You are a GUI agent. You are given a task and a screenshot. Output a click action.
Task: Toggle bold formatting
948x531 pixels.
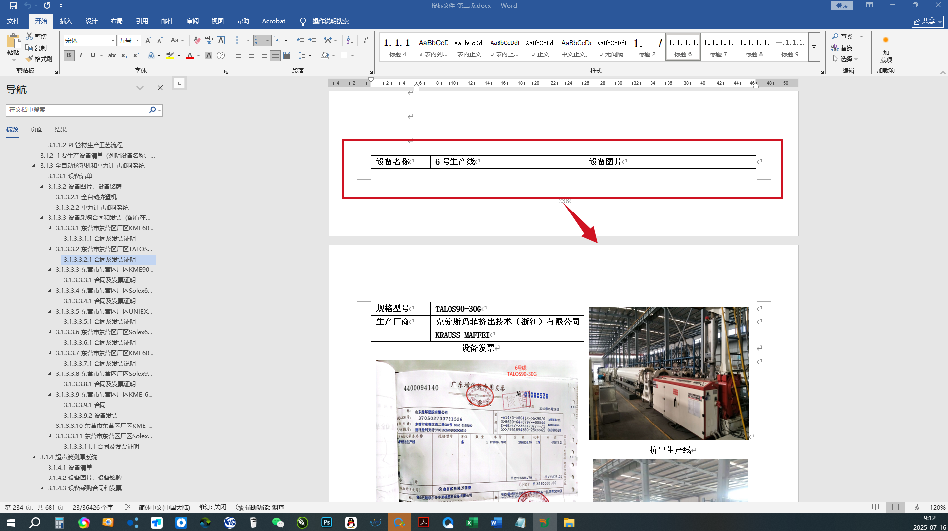tap(69, 55)
